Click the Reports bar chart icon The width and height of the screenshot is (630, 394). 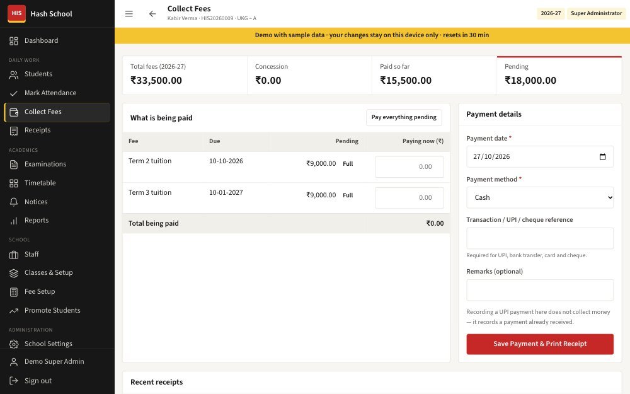14,221
